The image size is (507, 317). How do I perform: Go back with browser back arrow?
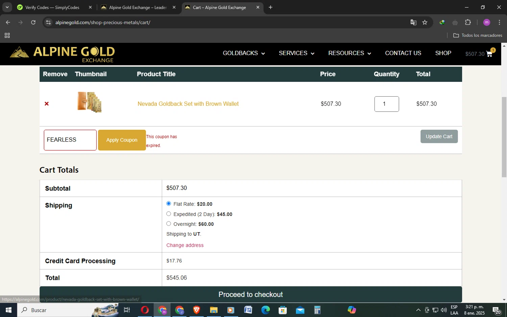click(x=8, y=22)
